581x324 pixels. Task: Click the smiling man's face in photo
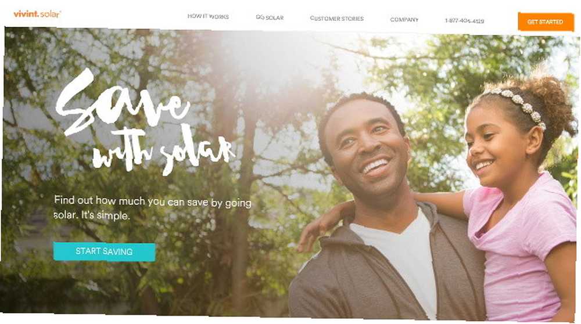coord(365,148)
